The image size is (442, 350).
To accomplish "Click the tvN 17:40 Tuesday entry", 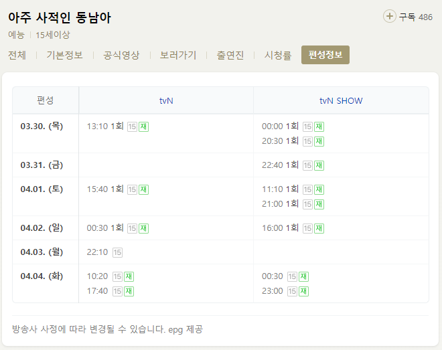I will (x=110, y=291).
